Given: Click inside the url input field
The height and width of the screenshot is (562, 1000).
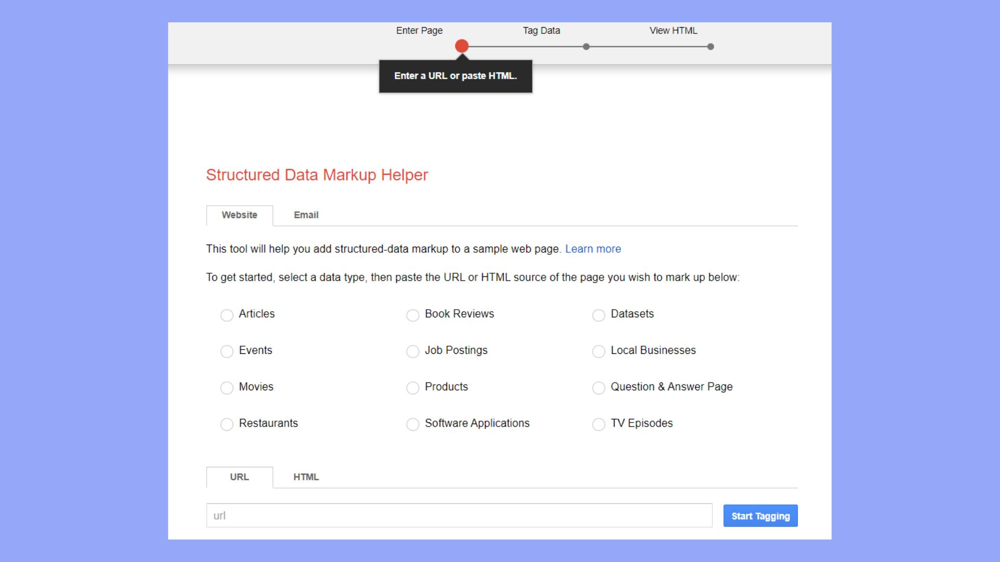Looking at the screenshot, I should click(x=458, y=515).
